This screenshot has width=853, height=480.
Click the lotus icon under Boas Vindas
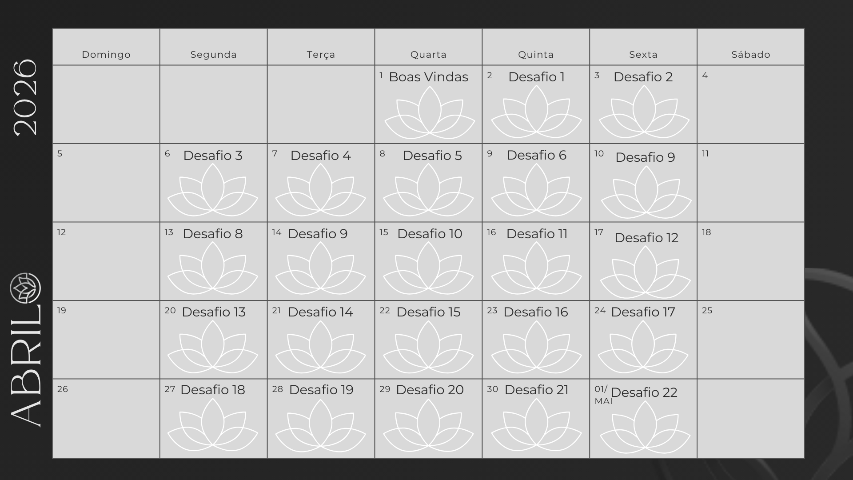(x=429, y=112)
